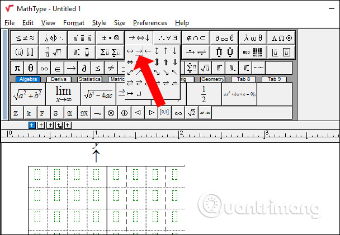Insert the single up arrow ↑ symbol

166,51
